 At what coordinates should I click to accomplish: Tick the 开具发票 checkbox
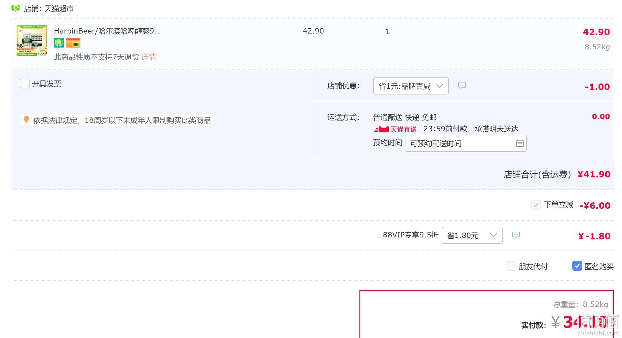pos(25,84)
